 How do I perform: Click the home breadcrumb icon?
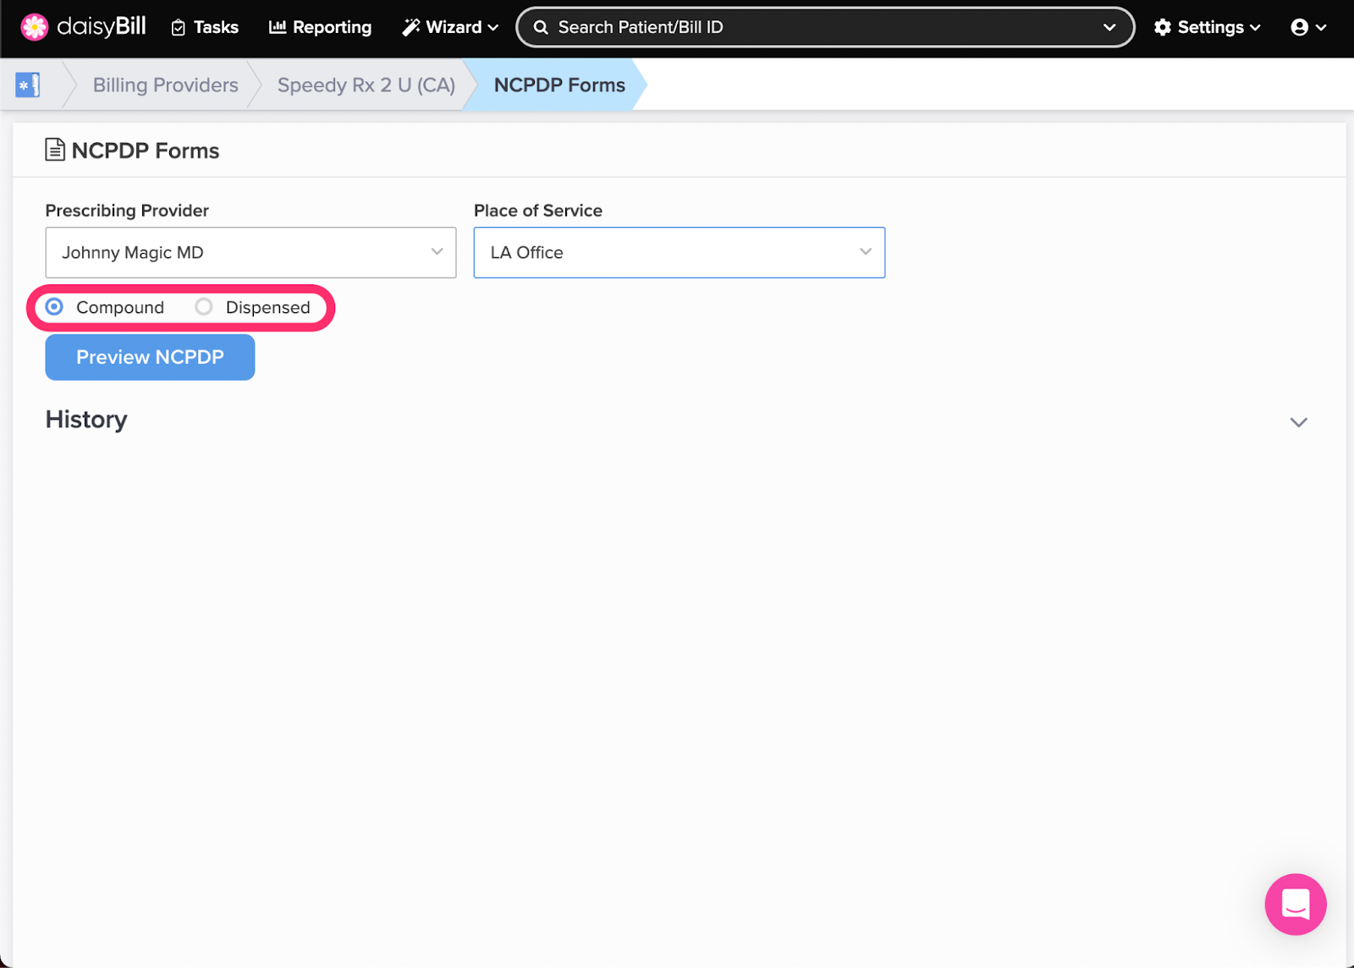(x=28, y=85)
